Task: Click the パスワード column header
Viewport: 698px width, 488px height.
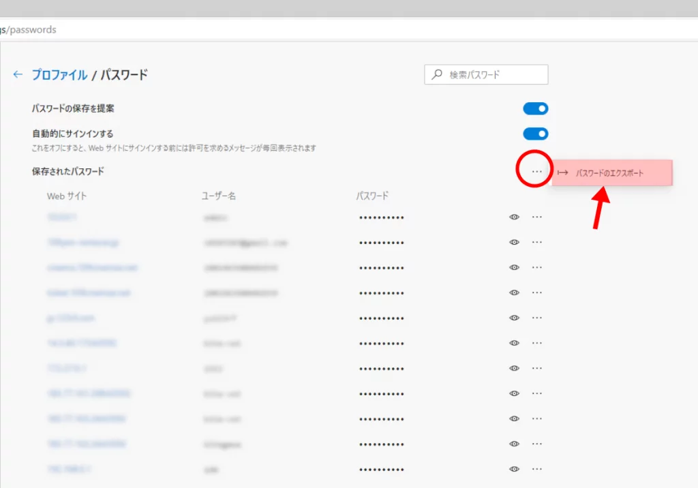Action: click(372, 196)
